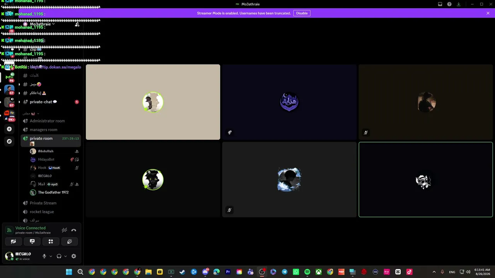Open Steam from taskbar
Viewport: 495px width, 278px height.
pos(182,272)
